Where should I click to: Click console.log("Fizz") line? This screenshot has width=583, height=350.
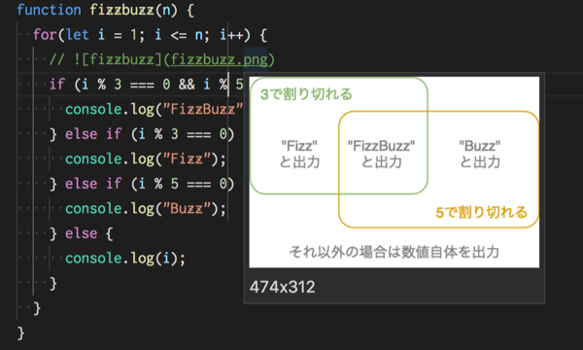146,158
